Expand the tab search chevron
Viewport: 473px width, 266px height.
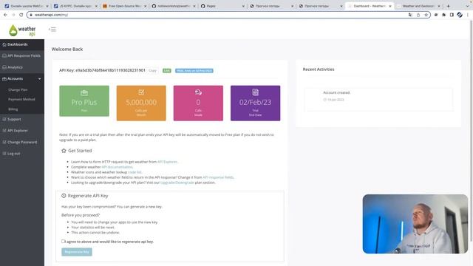tap(467, 6)
